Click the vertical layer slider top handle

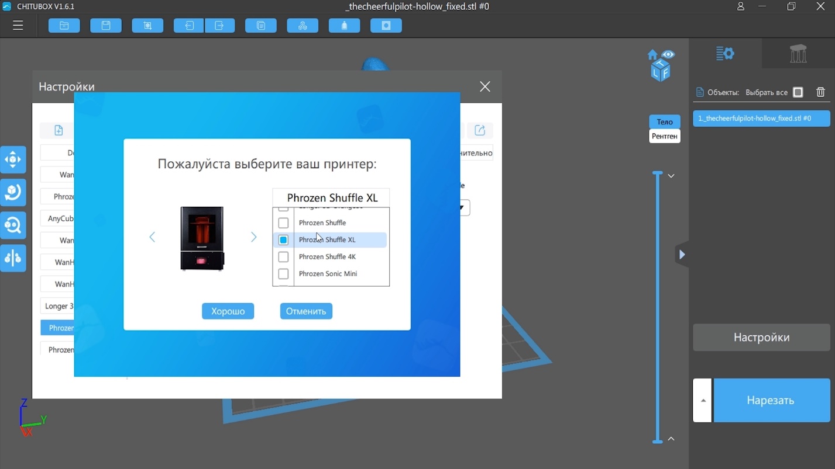(x=657, y=174)
